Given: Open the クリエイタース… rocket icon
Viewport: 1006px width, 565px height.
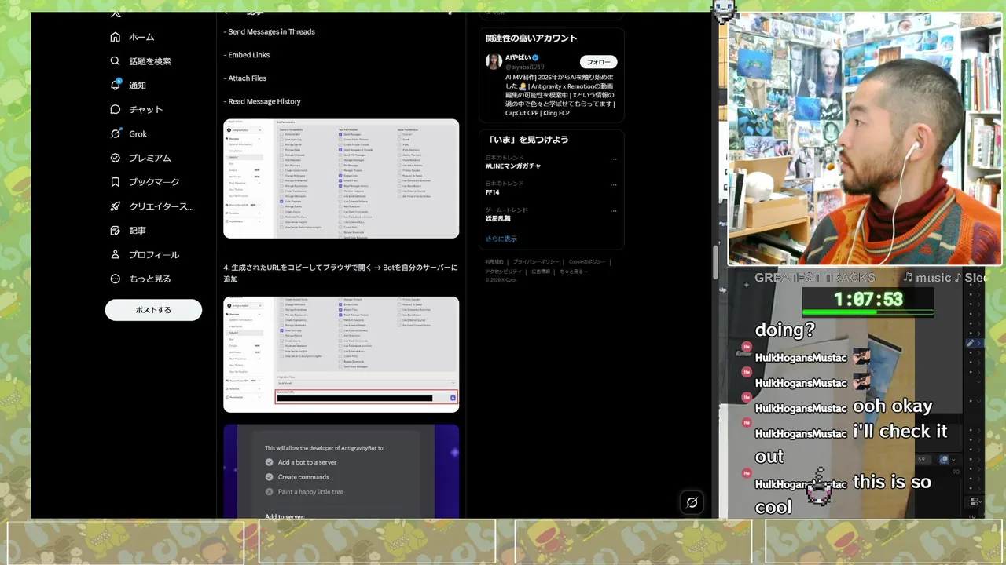Looking at the screenshot, I should [116, 206].
